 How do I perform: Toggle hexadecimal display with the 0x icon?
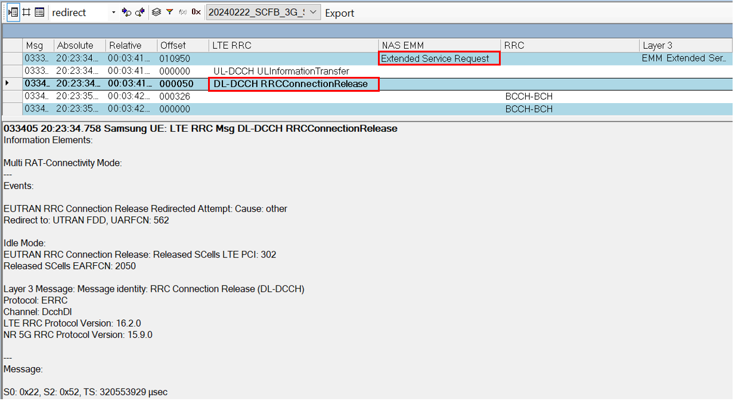pyautogui.click(x=196, y=12)
